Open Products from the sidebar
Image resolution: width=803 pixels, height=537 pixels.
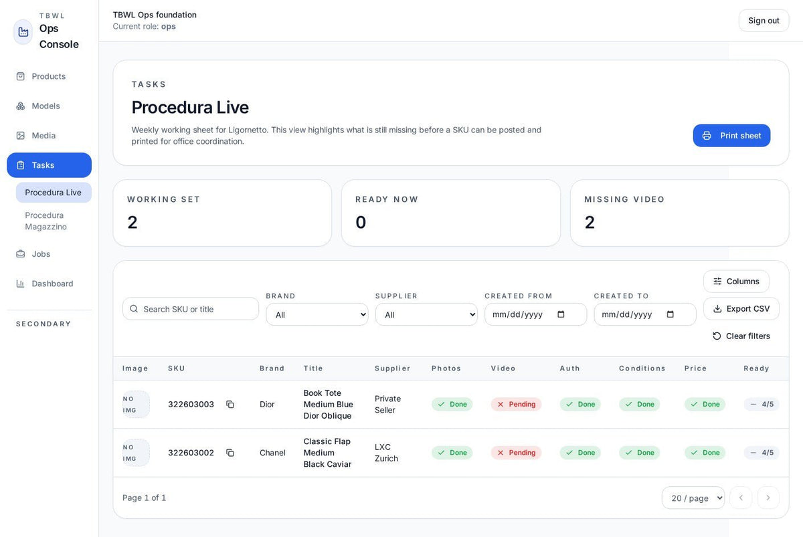(x=49, y=76)
